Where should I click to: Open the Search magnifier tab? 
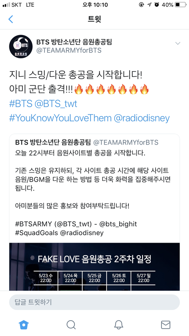click(71, 325)
